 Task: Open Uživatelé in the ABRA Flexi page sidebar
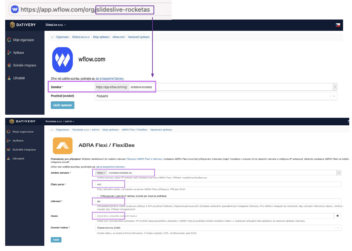point(15,159)
